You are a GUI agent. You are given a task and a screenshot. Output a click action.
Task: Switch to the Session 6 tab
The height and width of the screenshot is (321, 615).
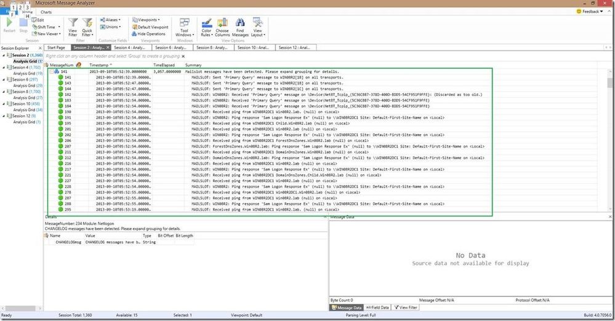(x=172, y=47)
